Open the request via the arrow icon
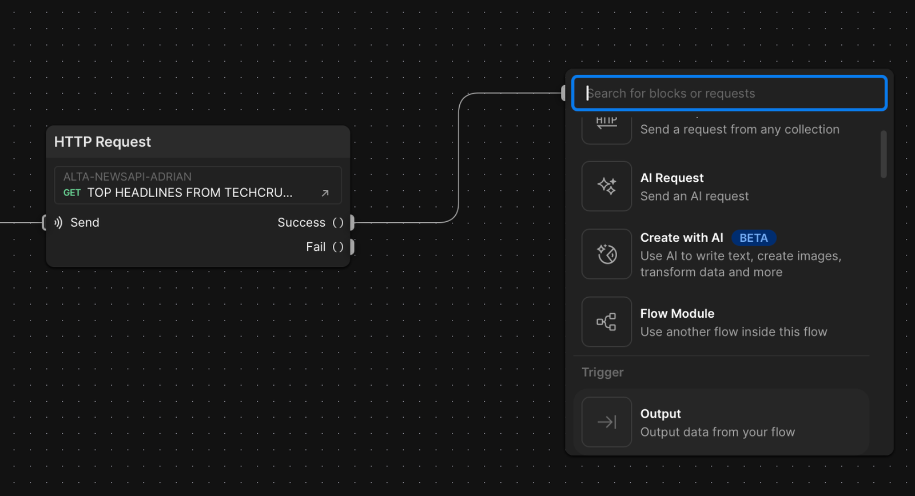This screenshot has width=915, height=496. pyautogui.click(x=325, y=193)
